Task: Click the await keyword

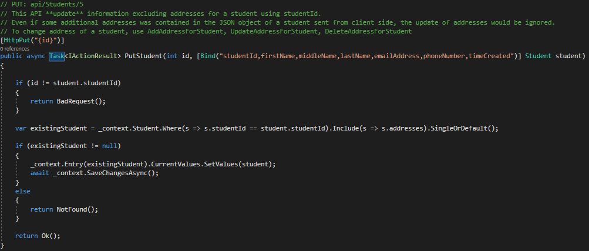Action: pos(39,173)
